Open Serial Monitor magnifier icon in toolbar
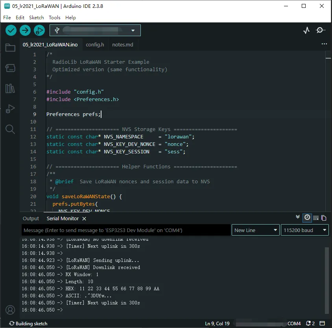 point(321,30)
